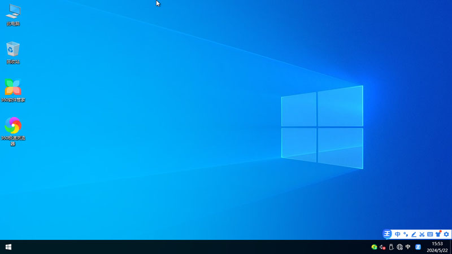Click the 360 security tray icon
Image resolution: width=452 pixels, height=254 pixels.
click(x=374, y=247)
